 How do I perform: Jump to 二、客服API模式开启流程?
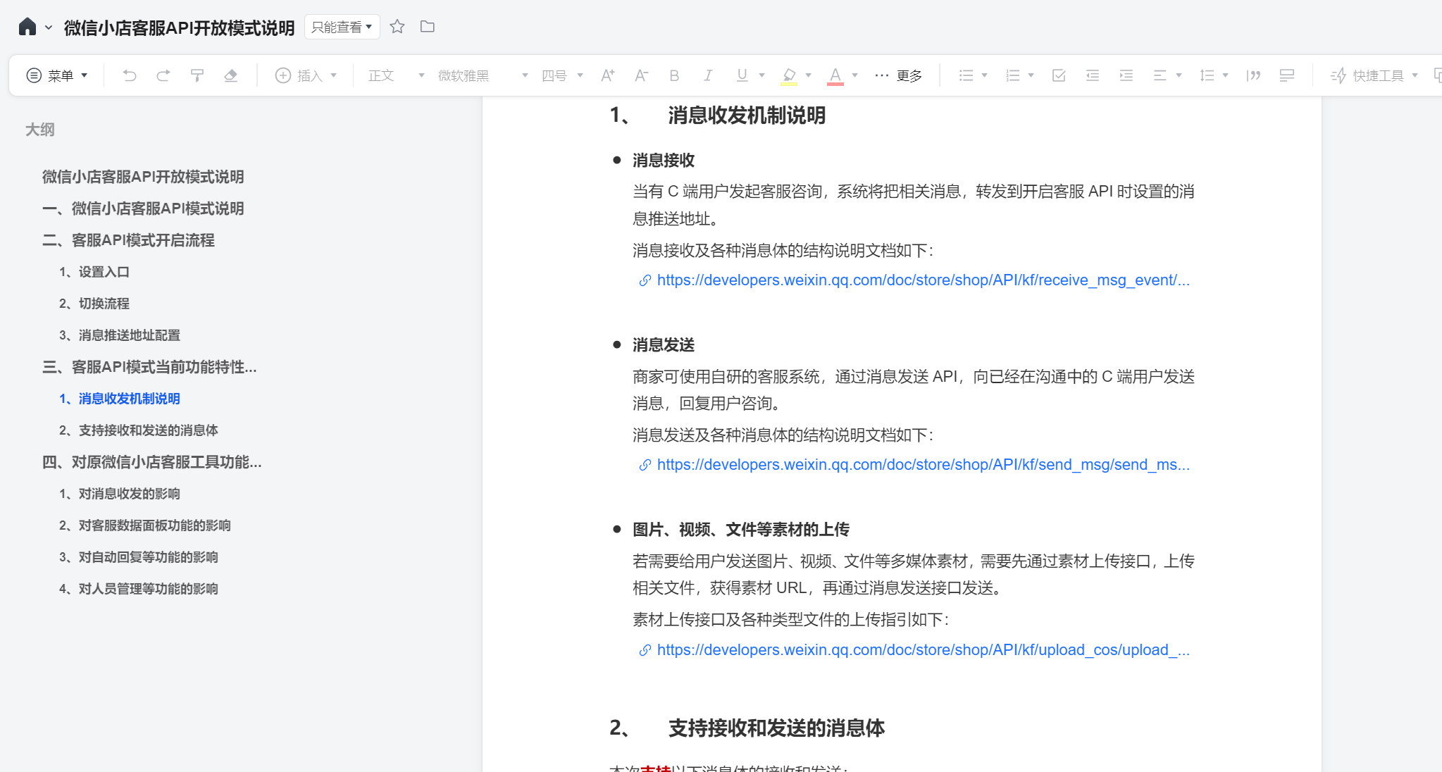click(128, 240)
